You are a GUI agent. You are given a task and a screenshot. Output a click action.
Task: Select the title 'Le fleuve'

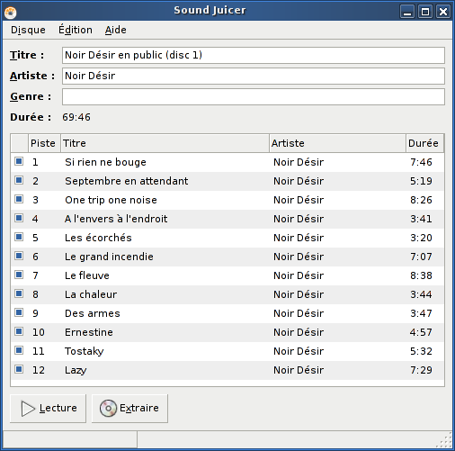pyautogui.click(x=87, y=275)
